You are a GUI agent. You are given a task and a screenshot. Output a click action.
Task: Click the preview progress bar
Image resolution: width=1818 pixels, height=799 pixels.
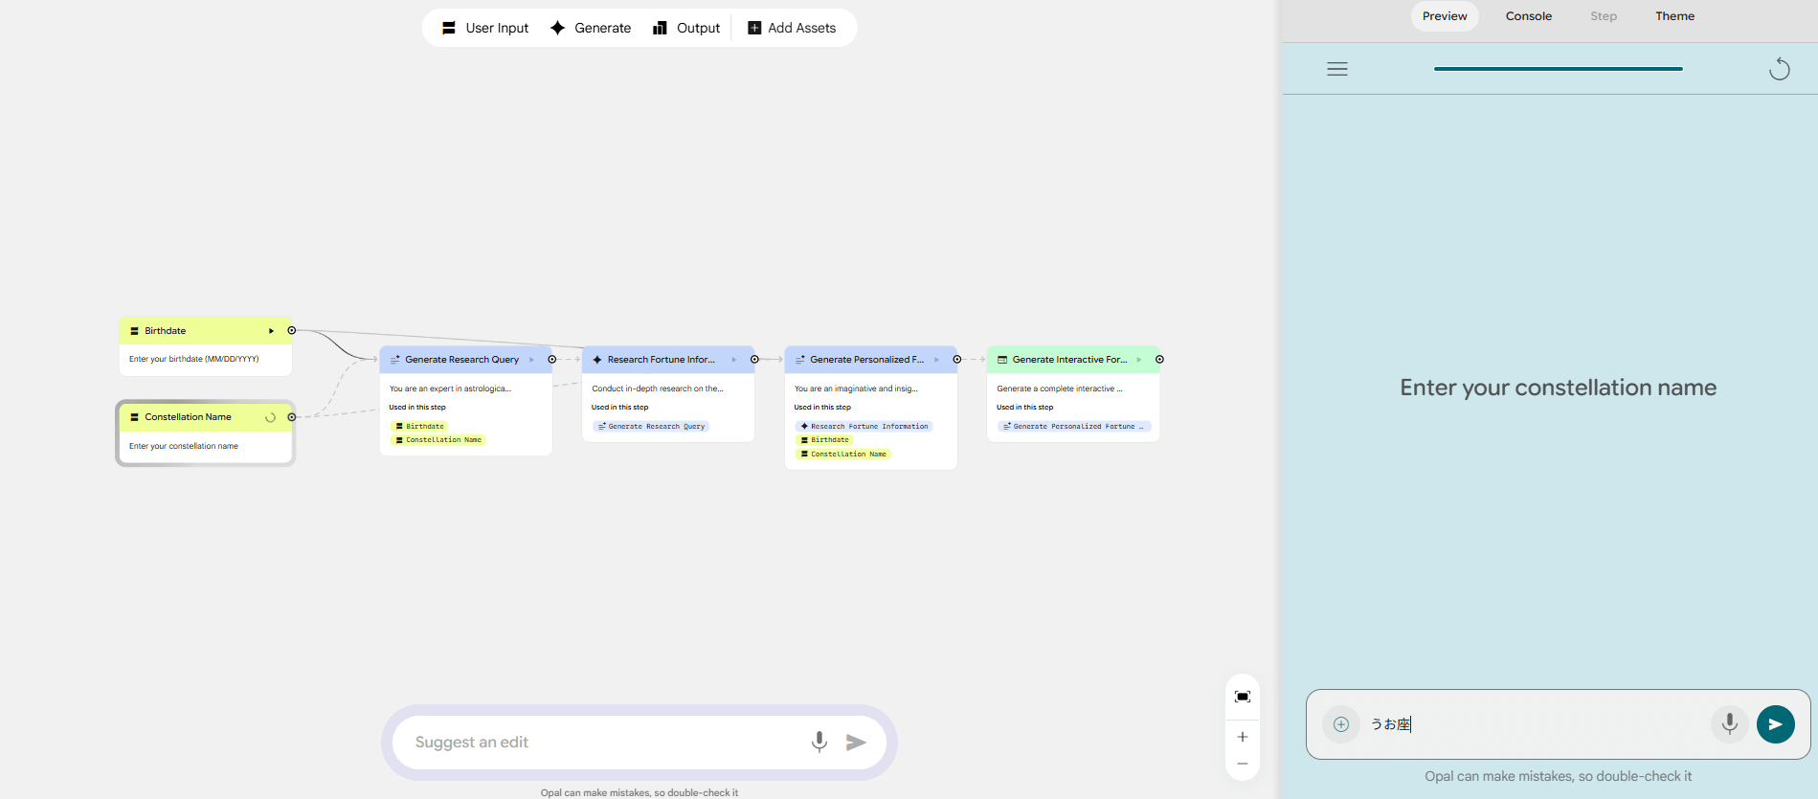click(x=1558, y=69)
